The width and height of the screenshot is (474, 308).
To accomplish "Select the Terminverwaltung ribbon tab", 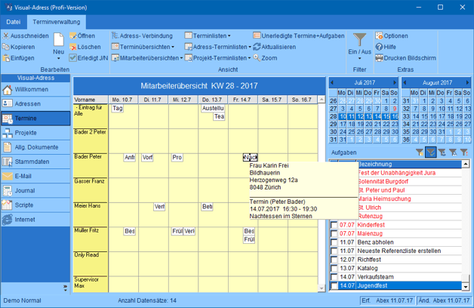I will pos(56,22).
